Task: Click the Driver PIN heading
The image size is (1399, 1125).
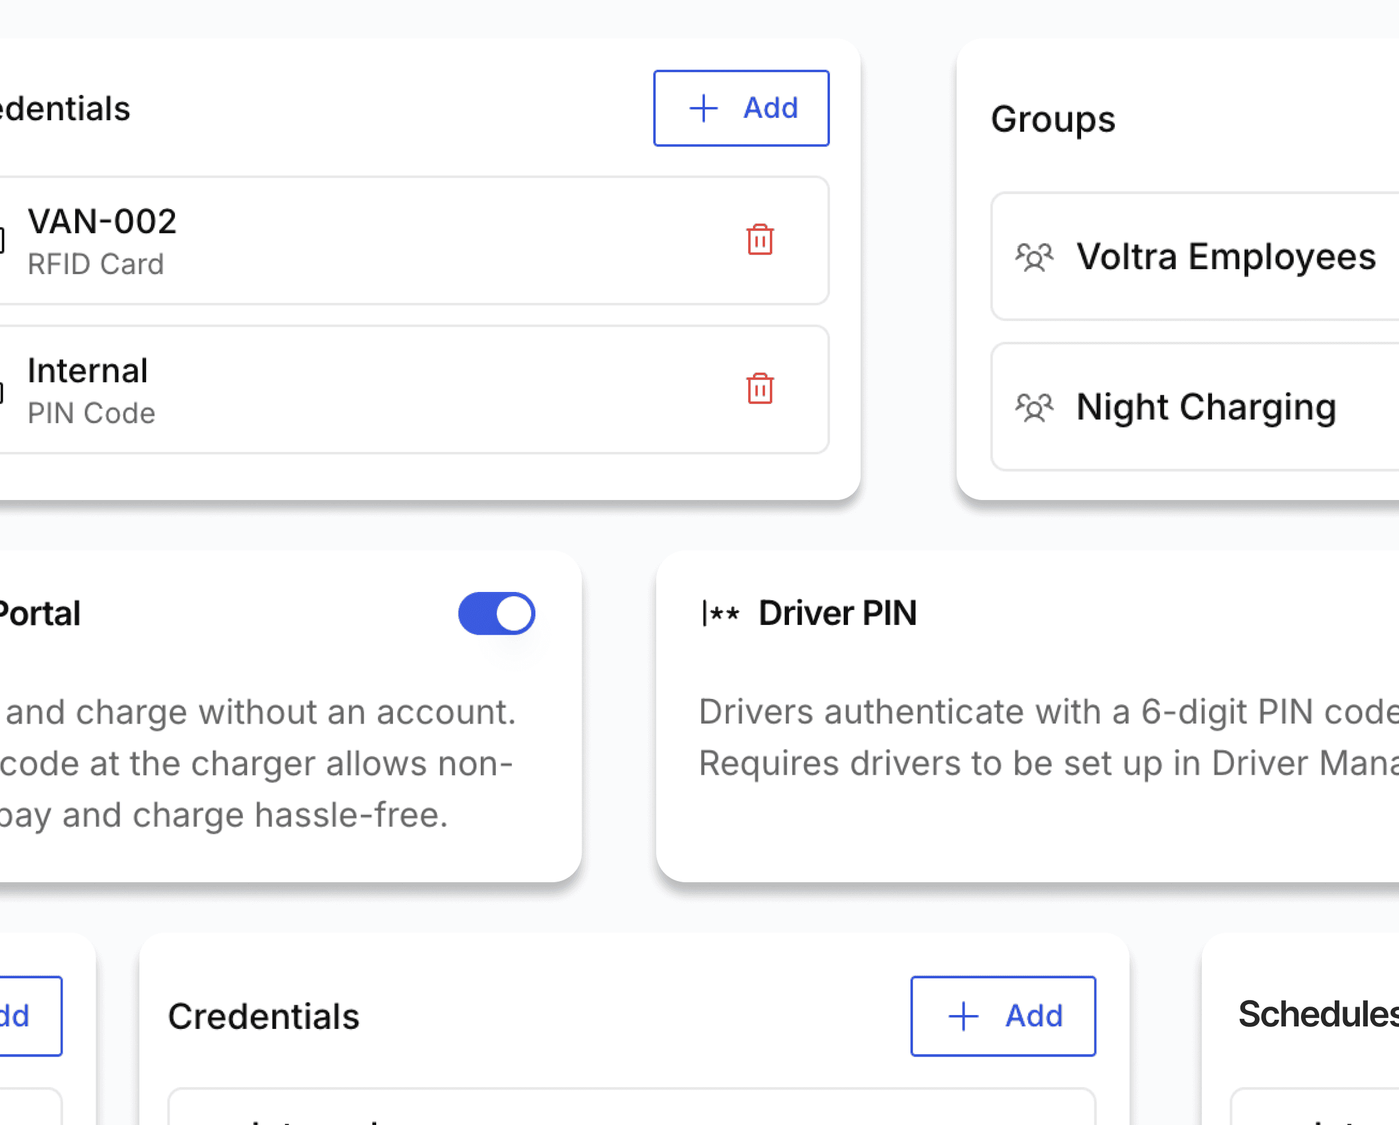Action: 837,613
